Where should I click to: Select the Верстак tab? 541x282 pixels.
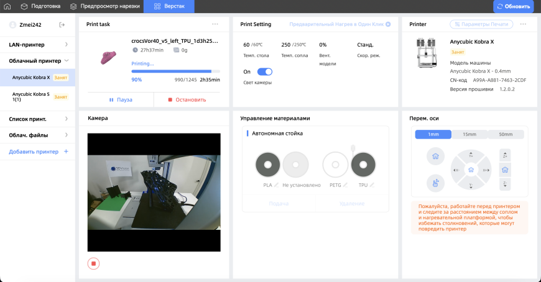click(169, 6)
